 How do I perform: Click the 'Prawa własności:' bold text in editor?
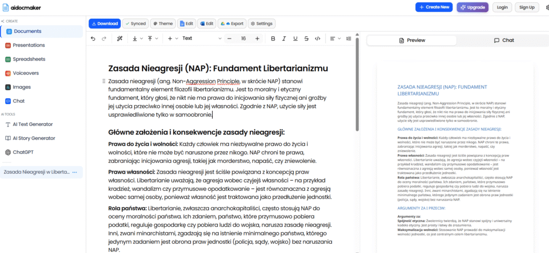tap(132, 172)
